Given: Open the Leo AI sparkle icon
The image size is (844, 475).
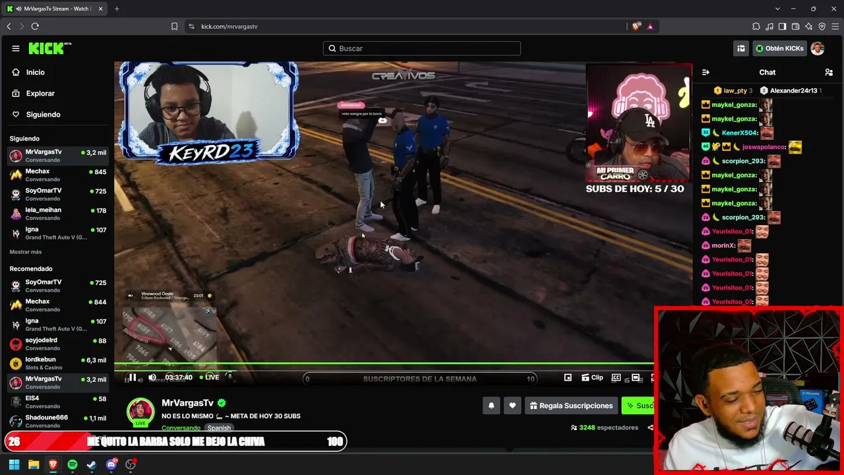Looking at the screenshot, I should point(809,26).
